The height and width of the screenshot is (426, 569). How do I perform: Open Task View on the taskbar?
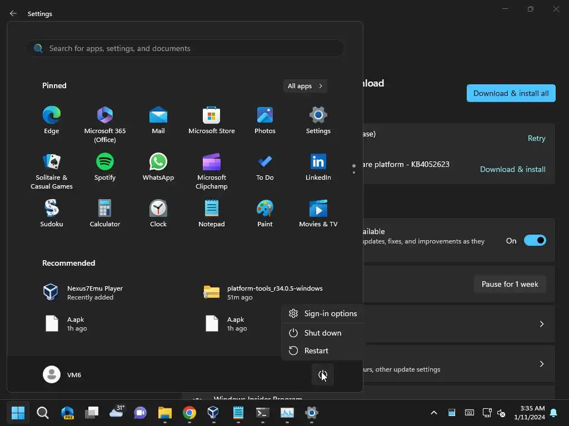[92, 412]
